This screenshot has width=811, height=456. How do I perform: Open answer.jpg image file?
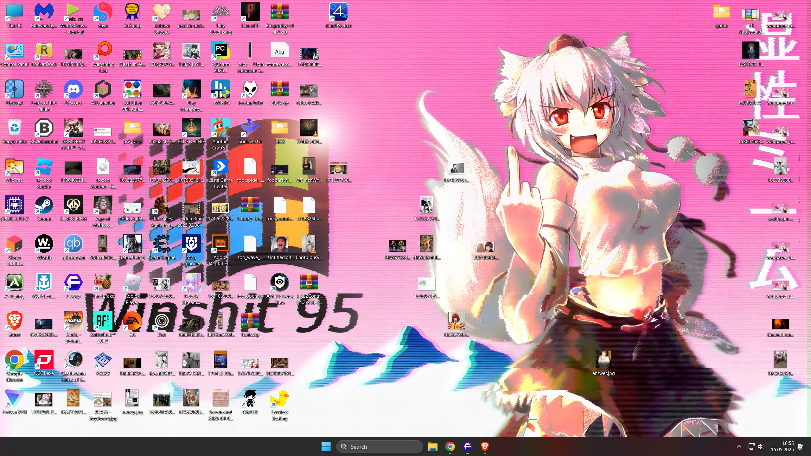tap(603, 364)
